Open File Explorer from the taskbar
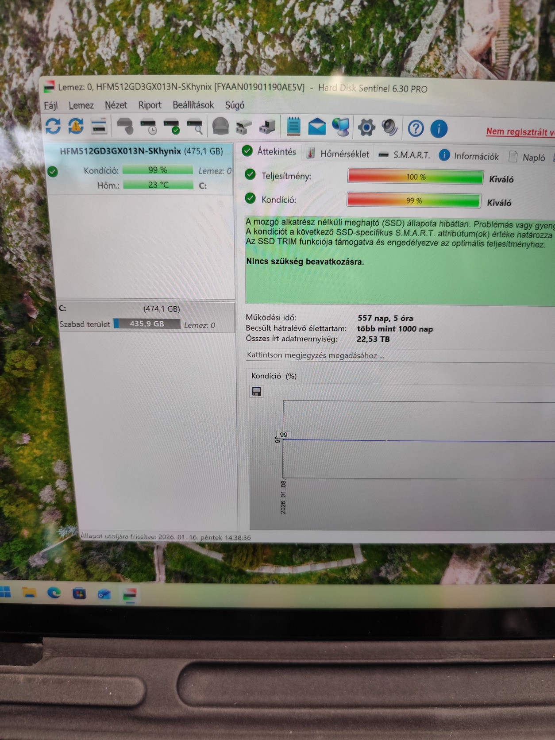 click(x=29, y=592)
